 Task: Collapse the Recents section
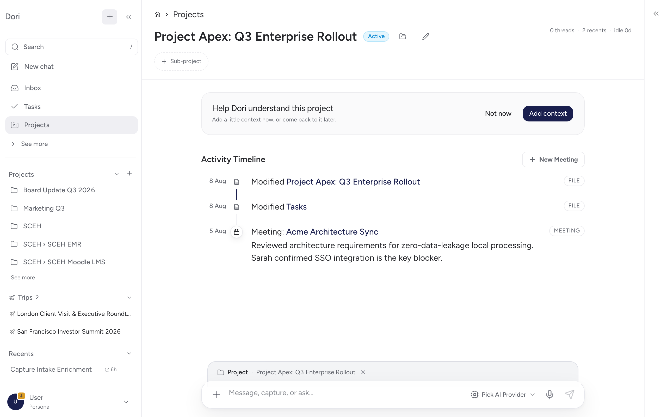(x=129, y=354)
